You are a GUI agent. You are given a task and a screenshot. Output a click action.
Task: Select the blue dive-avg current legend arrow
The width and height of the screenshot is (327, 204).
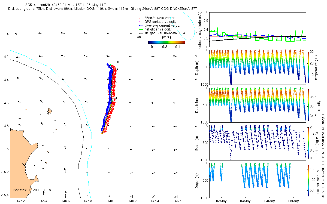pos(141,26)
